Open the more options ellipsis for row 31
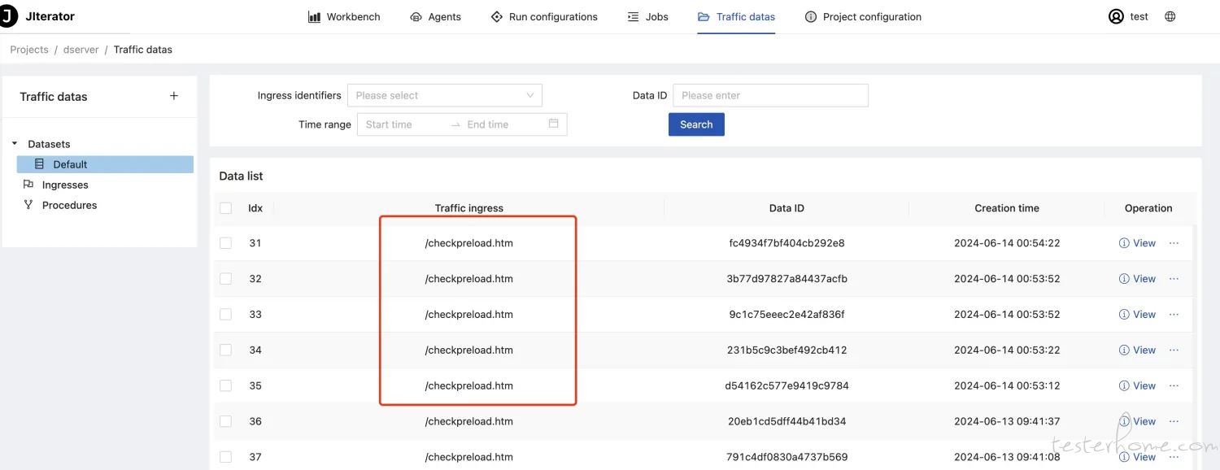This screenshot has width=1220, height=470. click(1174, 243)
